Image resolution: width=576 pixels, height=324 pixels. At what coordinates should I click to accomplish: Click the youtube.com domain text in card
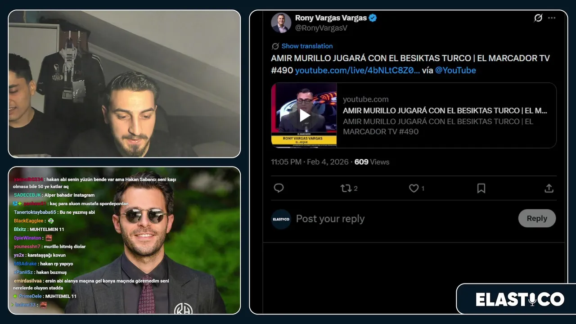[x=366, y=99]
